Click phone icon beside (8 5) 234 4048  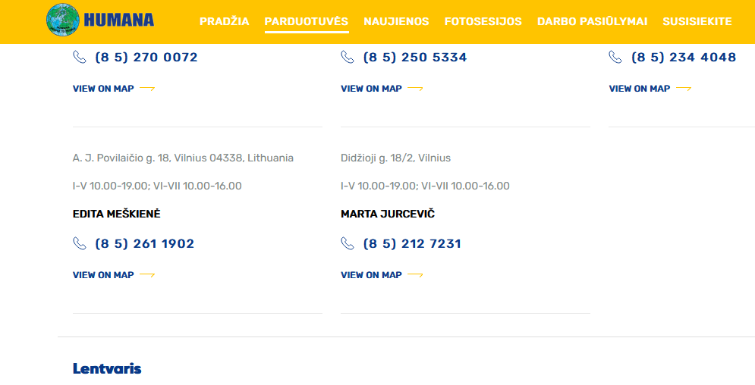(x=615, y=57)
